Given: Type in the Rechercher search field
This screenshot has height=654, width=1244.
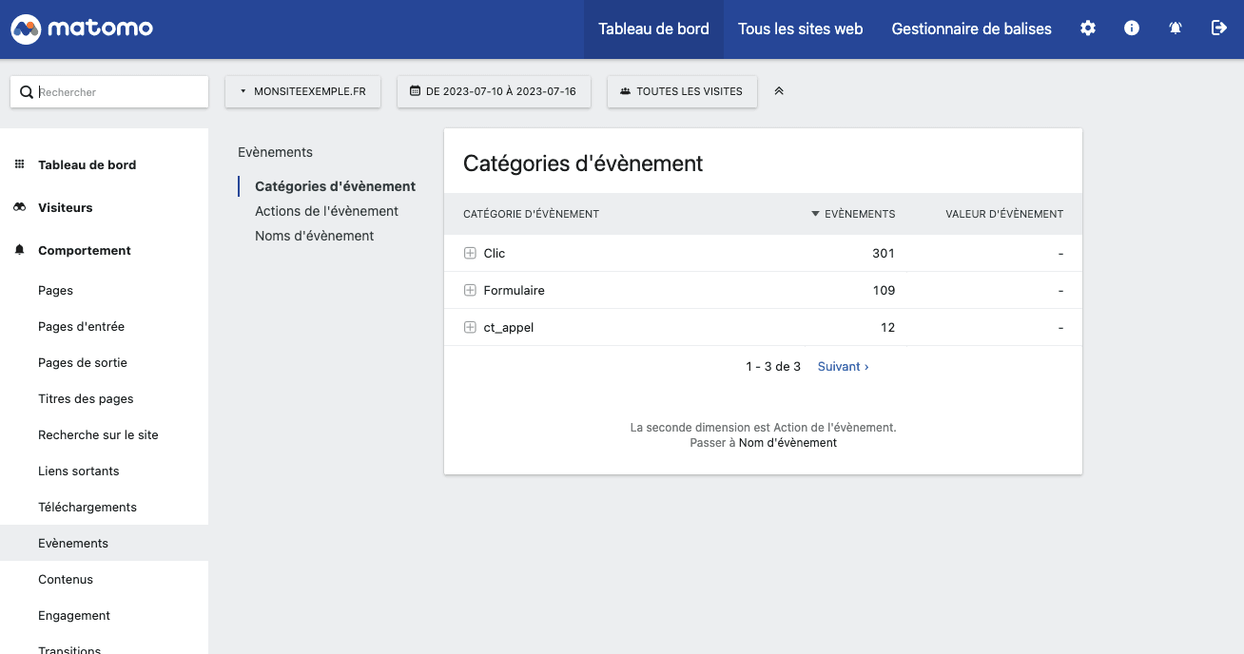Looking at the screenshot, I should (114, 91).
